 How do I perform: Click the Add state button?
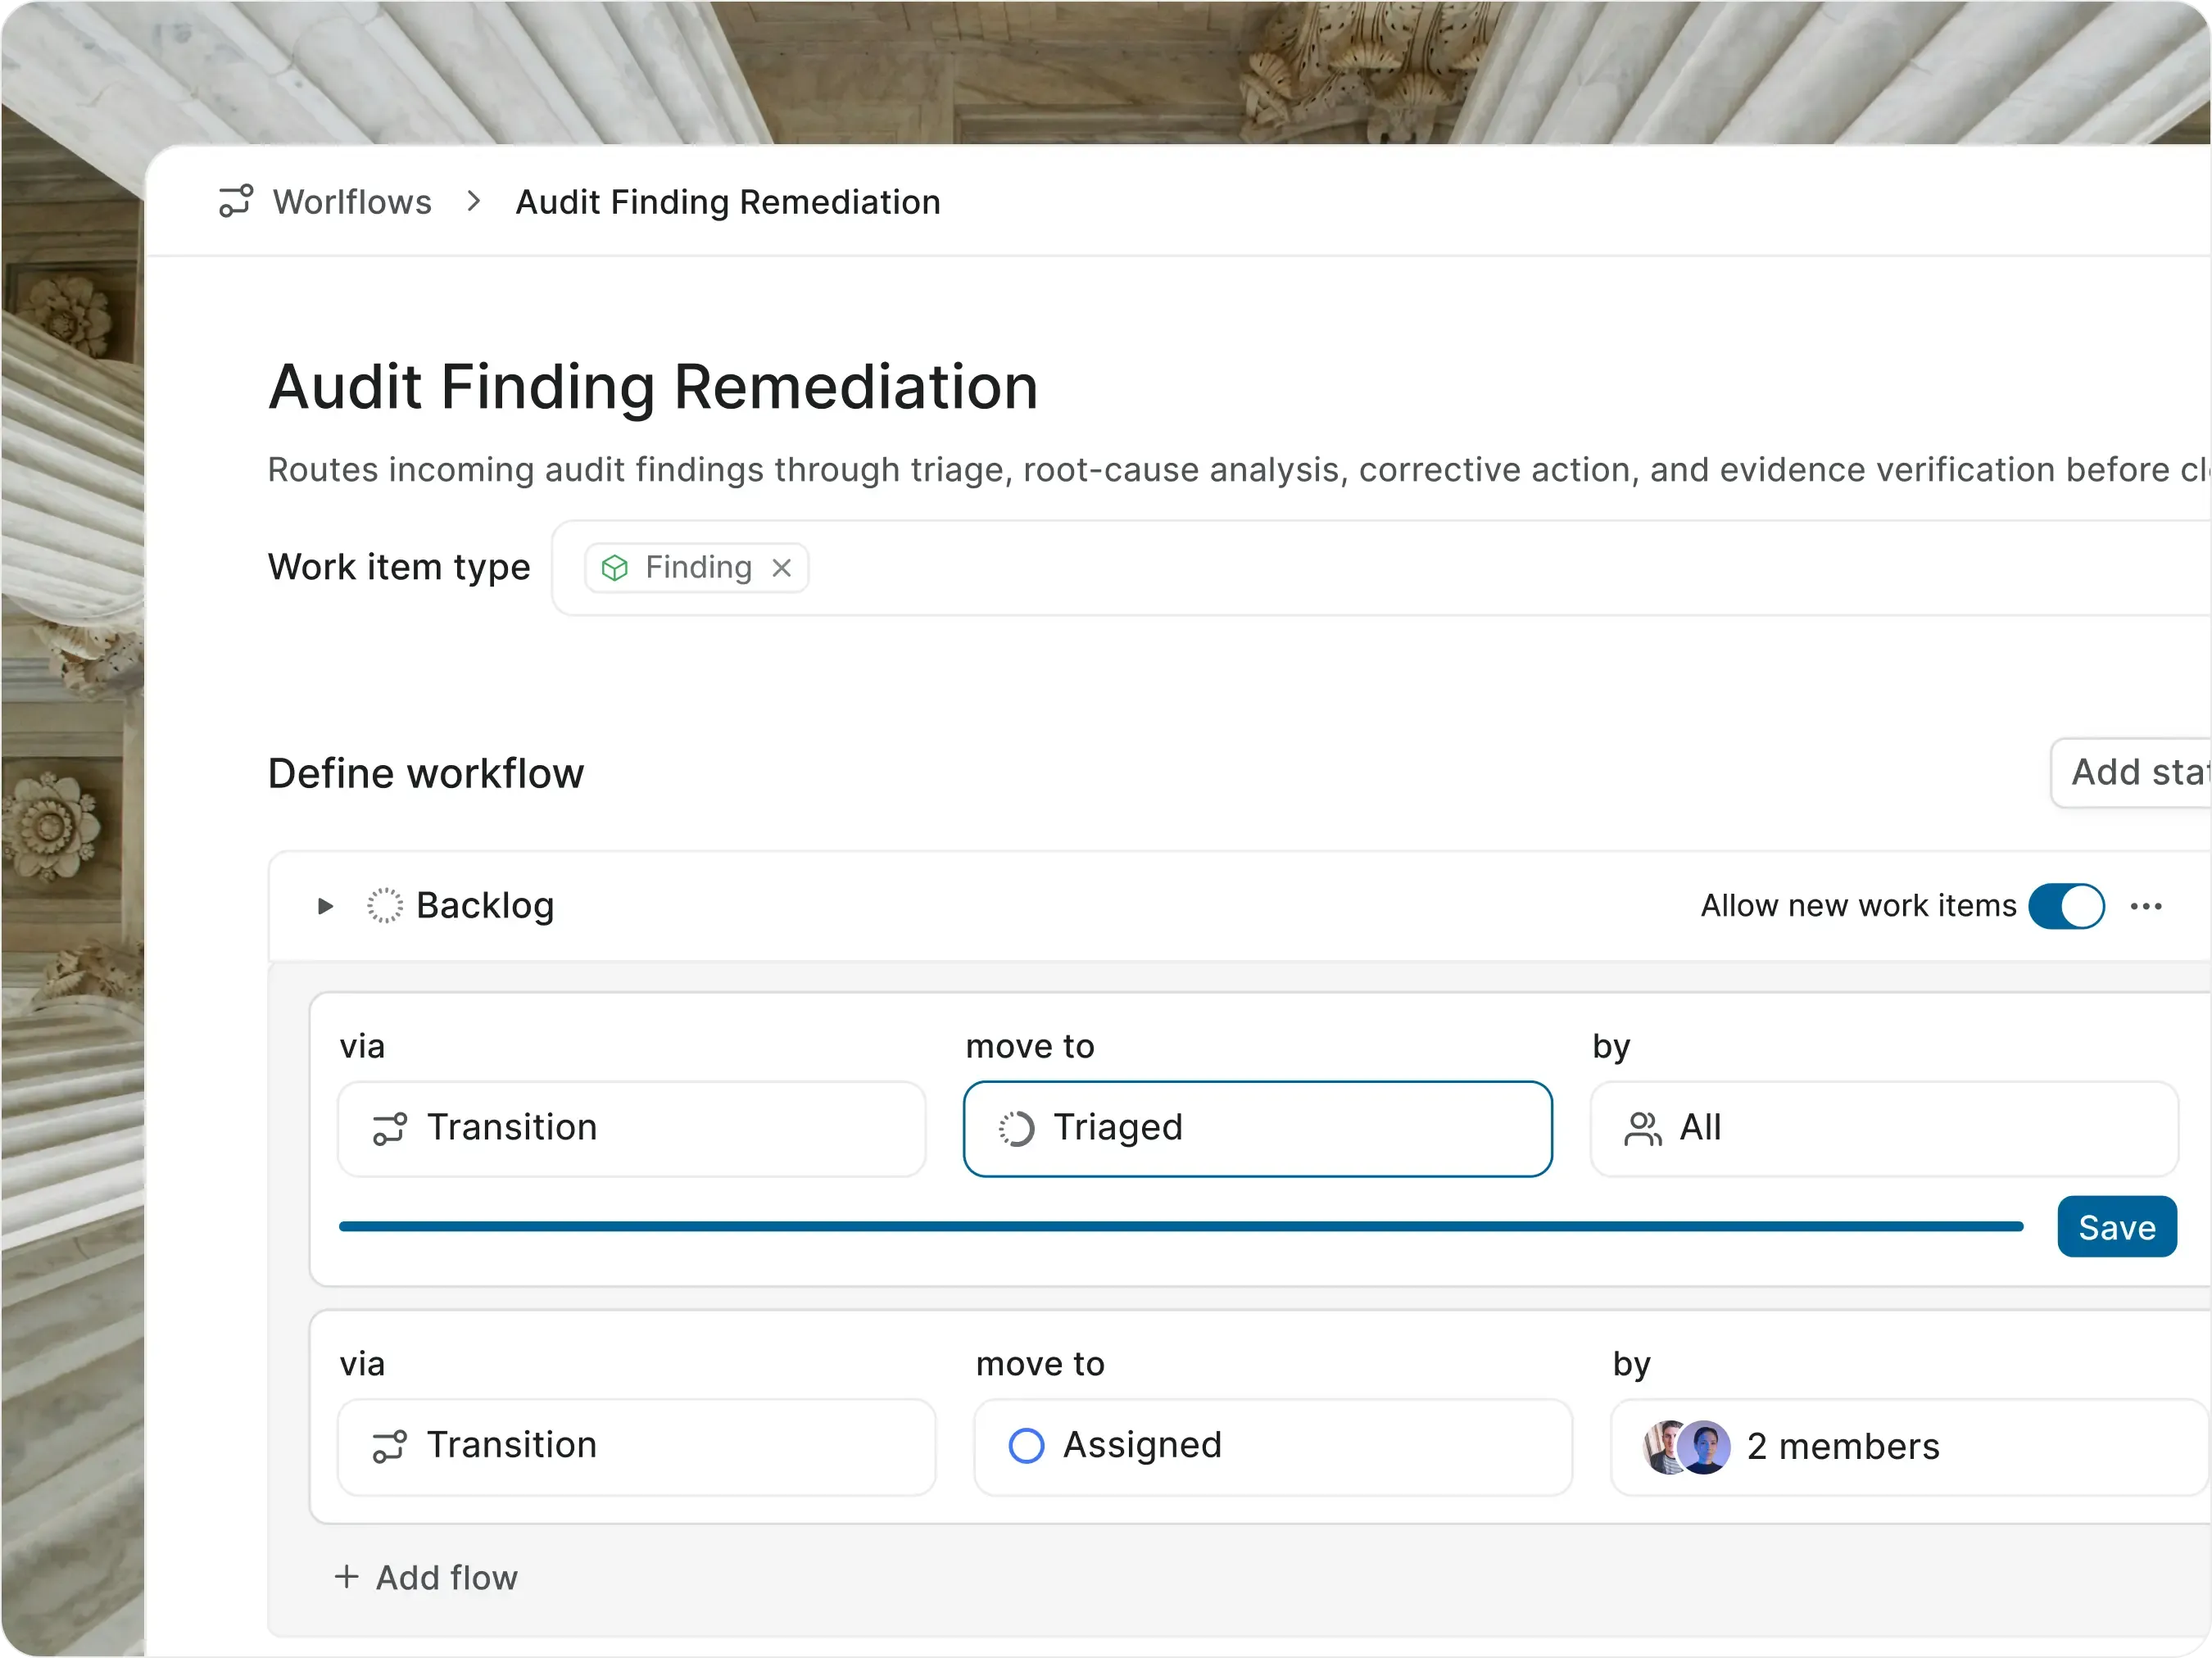pos(2131,772)
